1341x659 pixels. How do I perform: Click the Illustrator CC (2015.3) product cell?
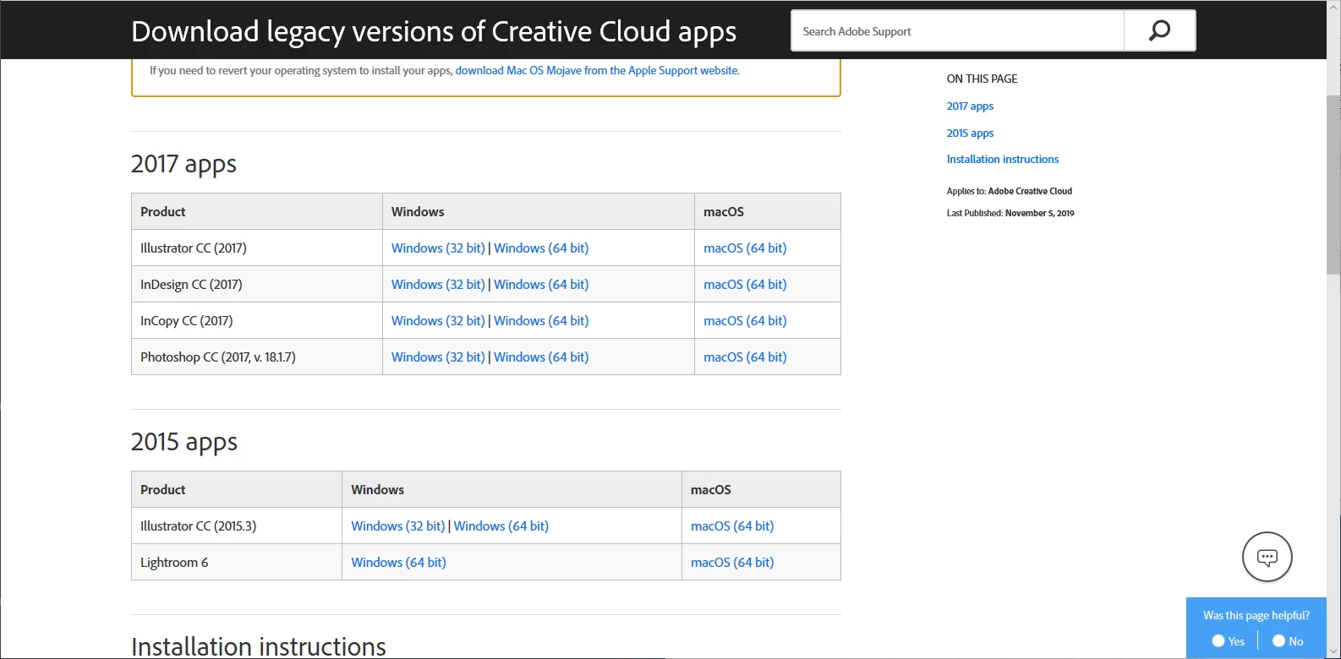tap(237, 526)
